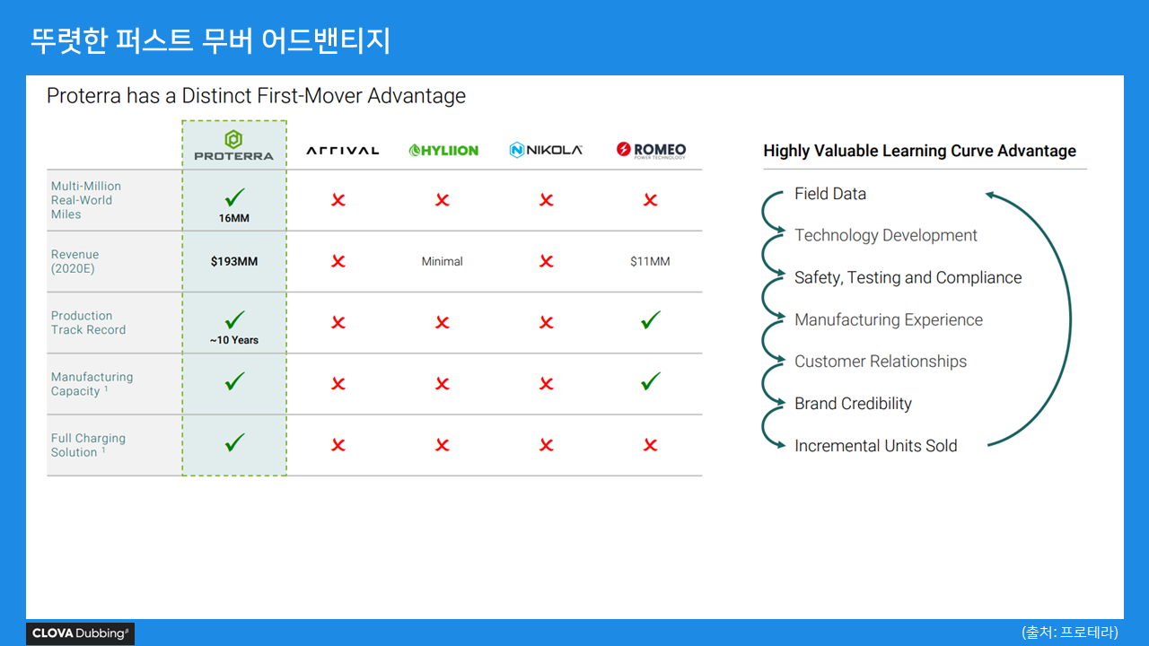This screenshot has height=646, width=1149.
Task: Click Romeo's green checkmark for Manufacturing Capacity
Action: [651, 381]
